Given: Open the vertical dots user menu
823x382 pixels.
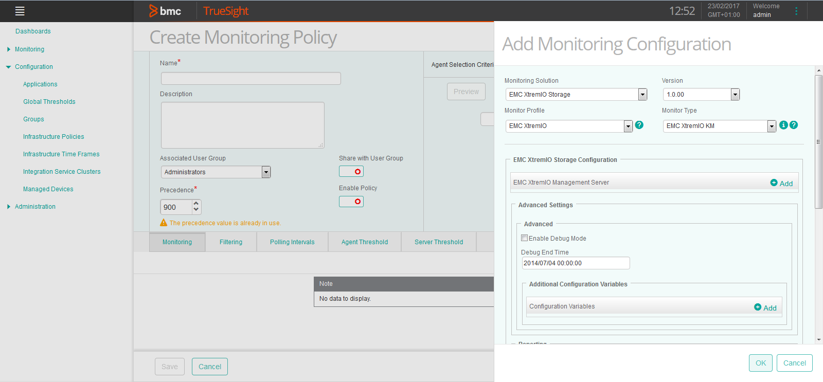Looking at the screenshot, I should tap(796, 11).
